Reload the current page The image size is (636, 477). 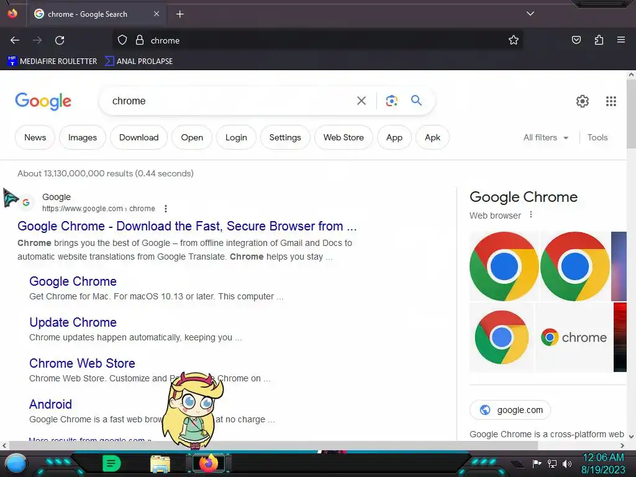coord(60,40)
